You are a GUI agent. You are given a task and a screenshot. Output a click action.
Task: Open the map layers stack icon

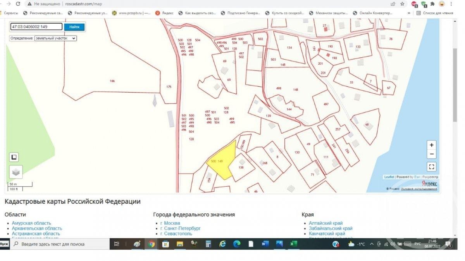coord(16,172)
